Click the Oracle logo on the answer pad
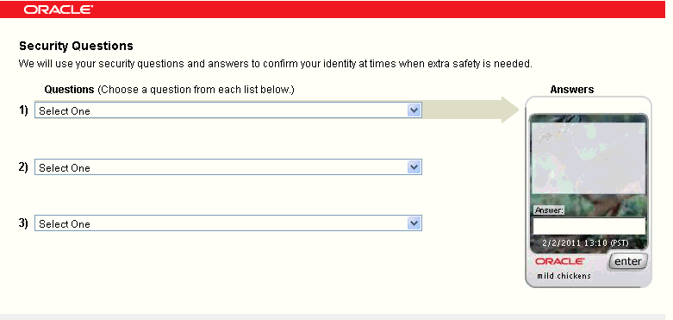Image resolution: width=673 pixels, height=320 pixels. [x=560, y=261]
